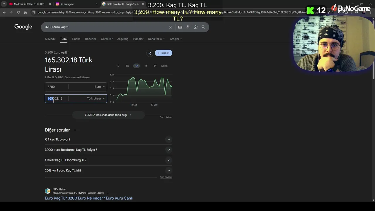The image size is (375, 211).
Task: Open NTV Haber result three-dot menu
Action: [x=108, y=193]
